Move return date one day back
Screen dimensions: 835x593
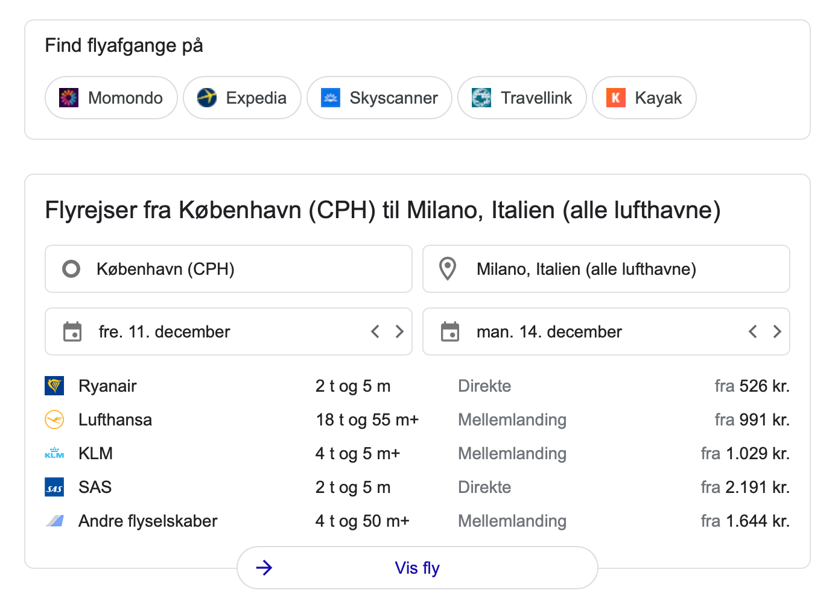click(752, 331)
